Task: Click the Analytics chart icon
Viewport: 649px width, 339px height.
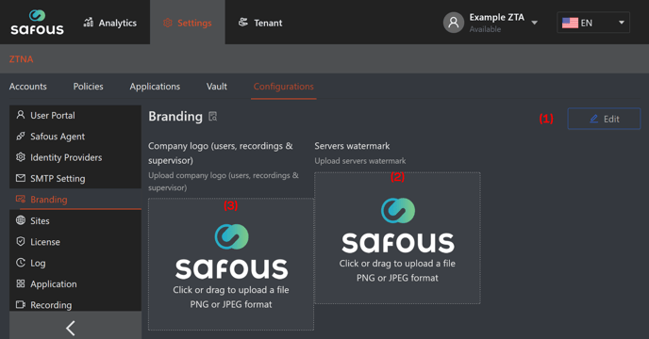Action: pos(88,23)
